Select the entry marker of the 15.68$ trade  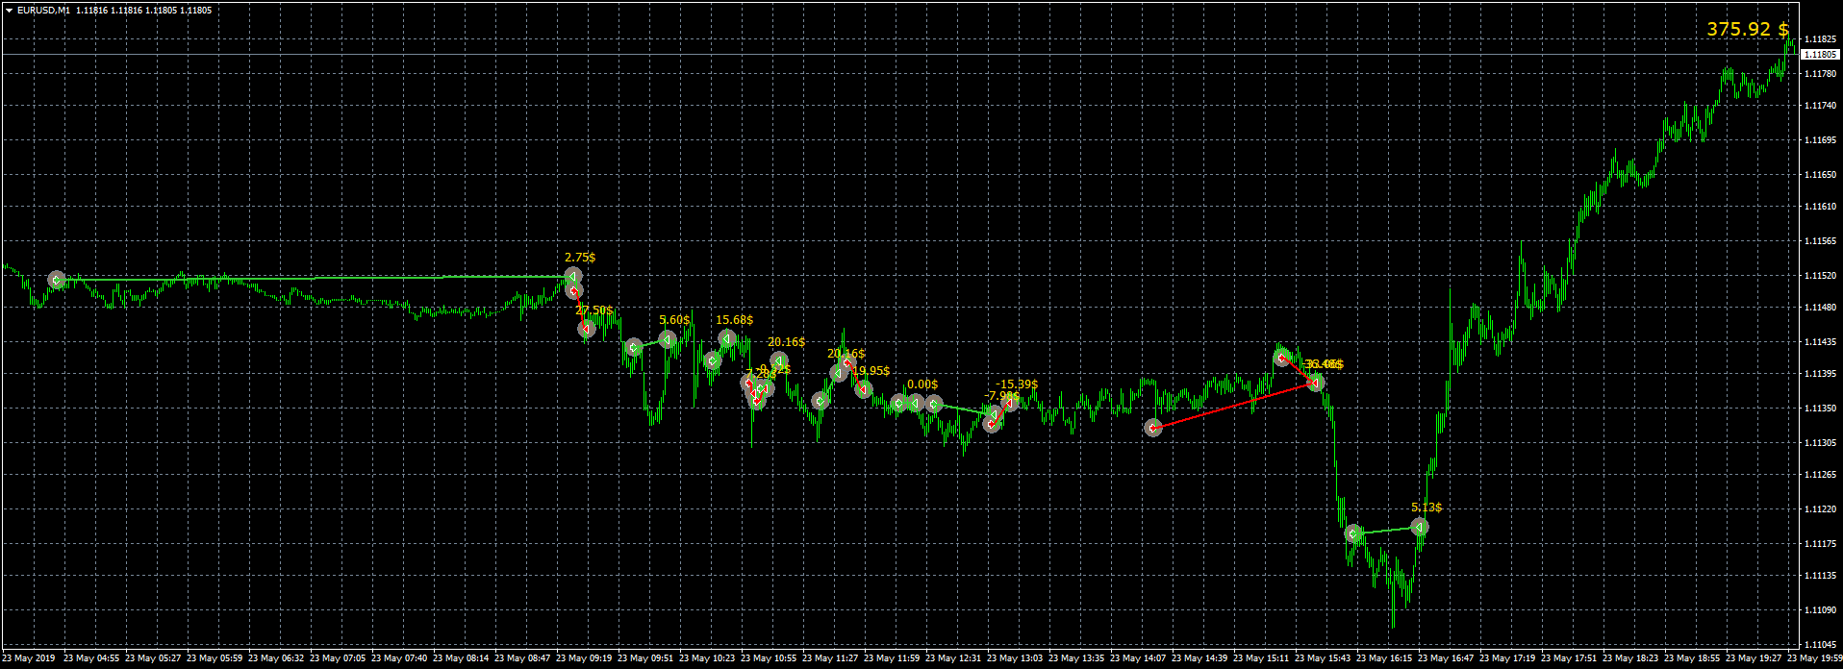[713, 361]
